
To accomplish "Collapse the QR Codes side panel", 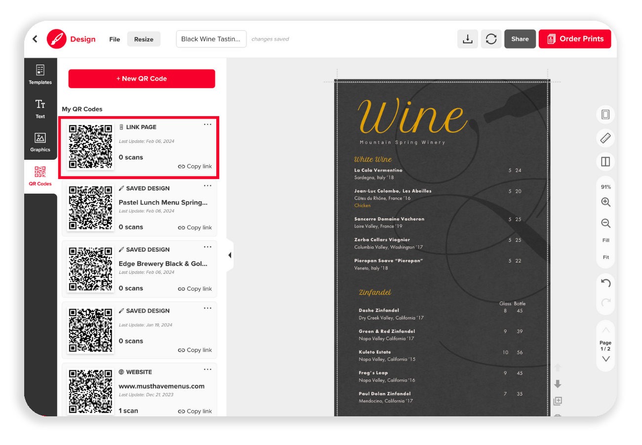I will click(230, 255).
